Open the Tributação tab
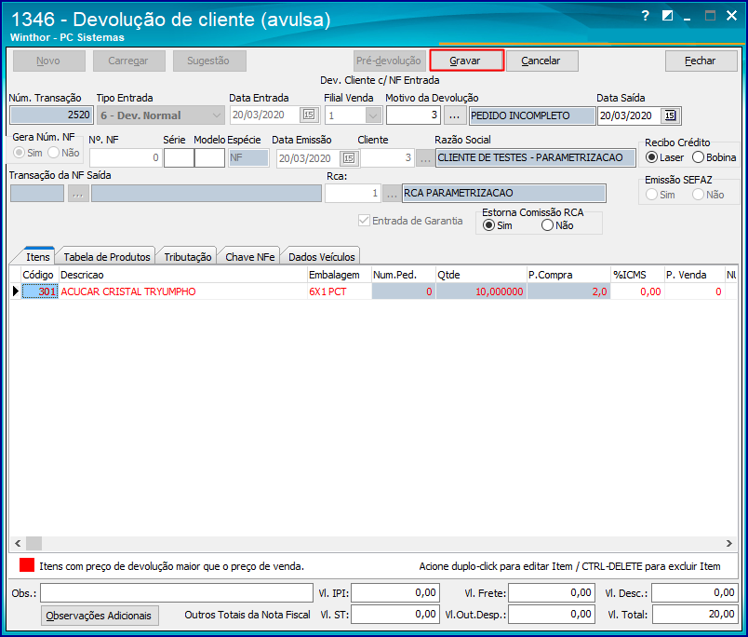The height and width of the screenshot is (637, 748). click(x=188, y=257)
